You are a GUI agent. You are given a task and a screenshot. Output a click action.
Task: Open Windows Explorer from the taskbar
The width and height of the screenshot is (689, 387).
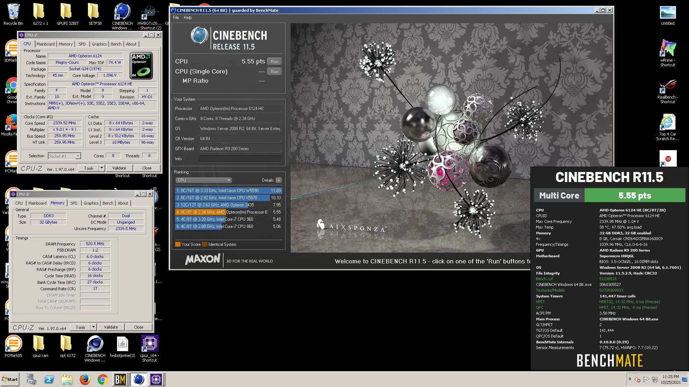coord(67,379)
